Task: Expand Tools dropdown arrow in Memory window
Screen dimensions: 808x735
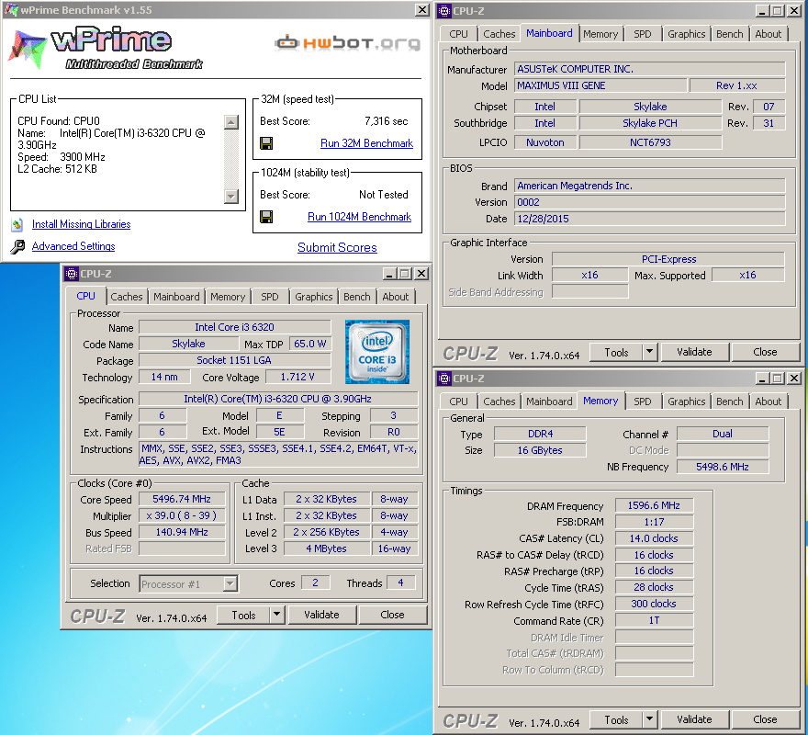Action: pos(649,719)
